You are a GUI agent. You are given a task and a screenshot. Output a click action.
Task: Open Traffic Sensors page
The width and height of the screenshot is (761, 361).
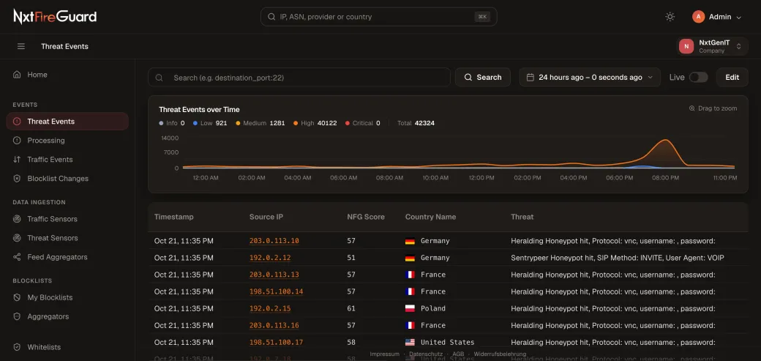(x=67, y=219)
